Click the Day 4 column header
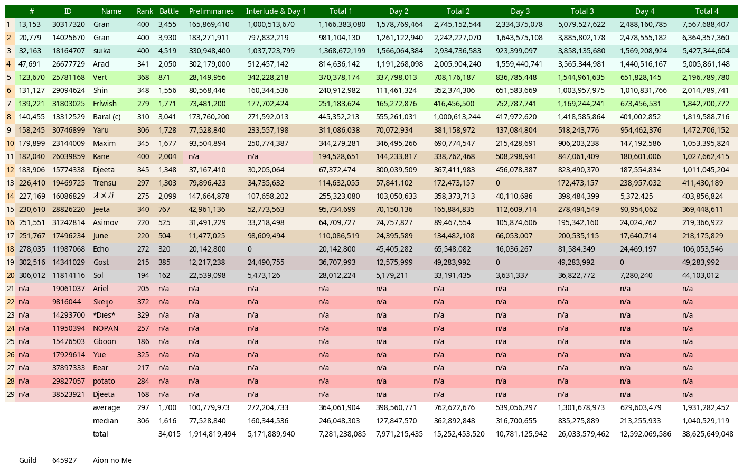 click(x=645, y=11)
